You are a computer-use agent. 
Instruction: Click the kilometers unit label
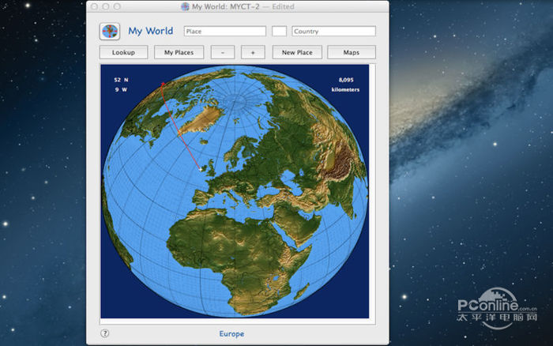(345, 89)
